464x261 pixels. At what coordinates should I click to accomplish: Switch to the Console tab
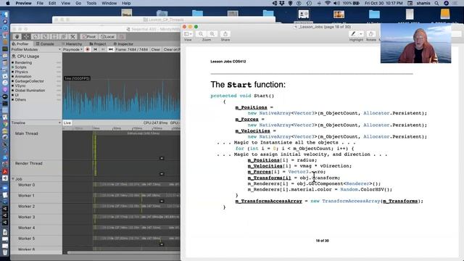click(x=45, y=43)
